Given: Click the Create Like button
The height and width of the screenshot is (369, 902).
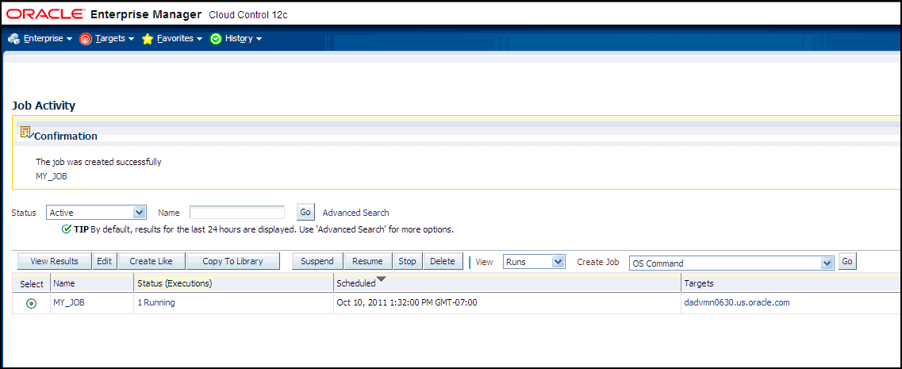Looking at the screenshot, I should [151, 261].
